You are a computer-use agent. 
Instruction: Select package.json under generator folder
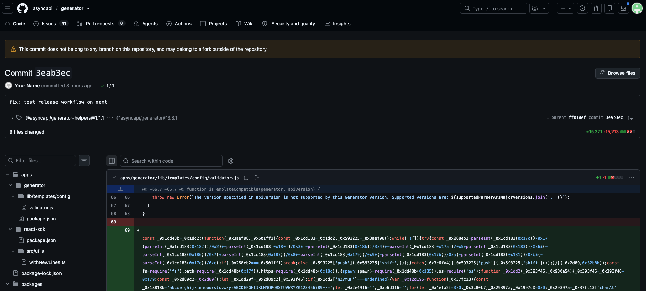click(x=41, y=219)
